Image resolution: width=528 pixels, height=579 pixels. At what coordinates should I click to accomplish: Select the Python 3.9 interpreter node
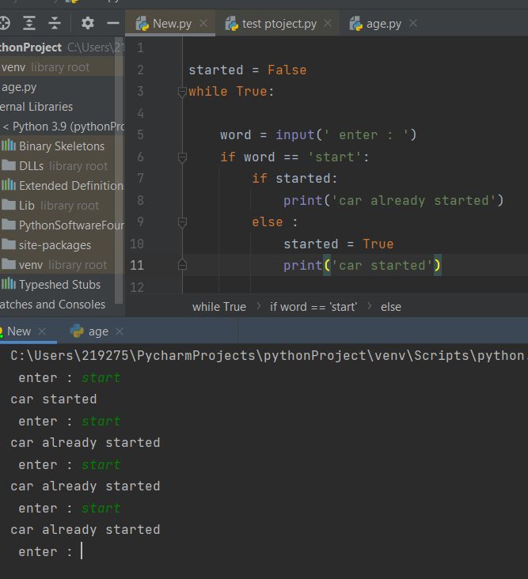point(57,127)
